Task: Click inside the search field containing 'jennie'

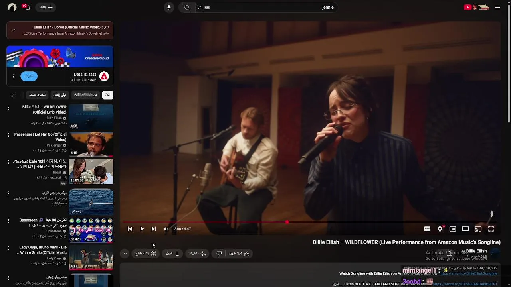Action: pyautogui.click(x=267, y=7)
